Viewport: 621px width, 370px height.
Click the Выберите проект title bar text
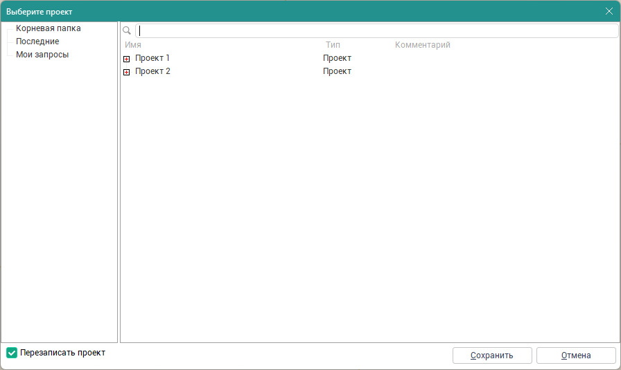[x=40, y=12]
